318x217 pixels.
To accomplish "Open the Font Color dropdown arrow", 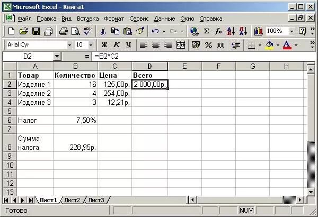I will pos(296,45).
